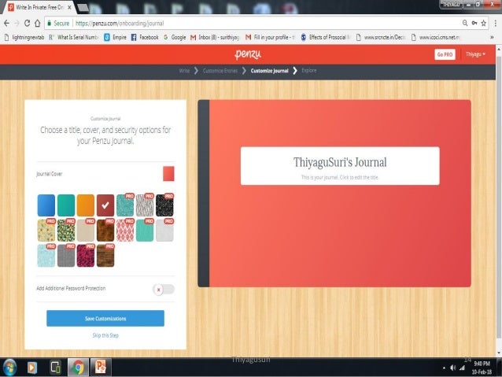Viewport: 502px width, 377px height.
Task: Open the Chrome three-dot menu
Action: (495, 23)
